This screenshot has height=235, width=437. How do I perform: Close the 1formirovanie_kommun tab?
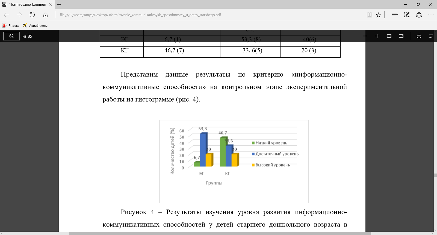50,4
